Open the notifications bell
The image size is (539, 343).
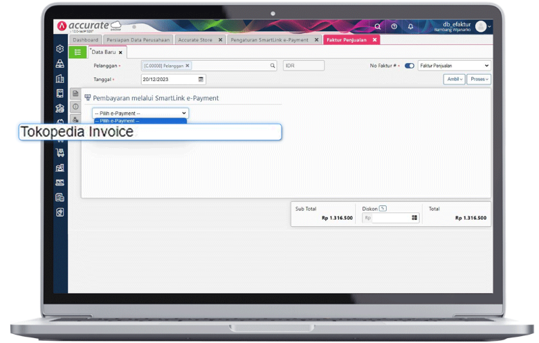410,26
